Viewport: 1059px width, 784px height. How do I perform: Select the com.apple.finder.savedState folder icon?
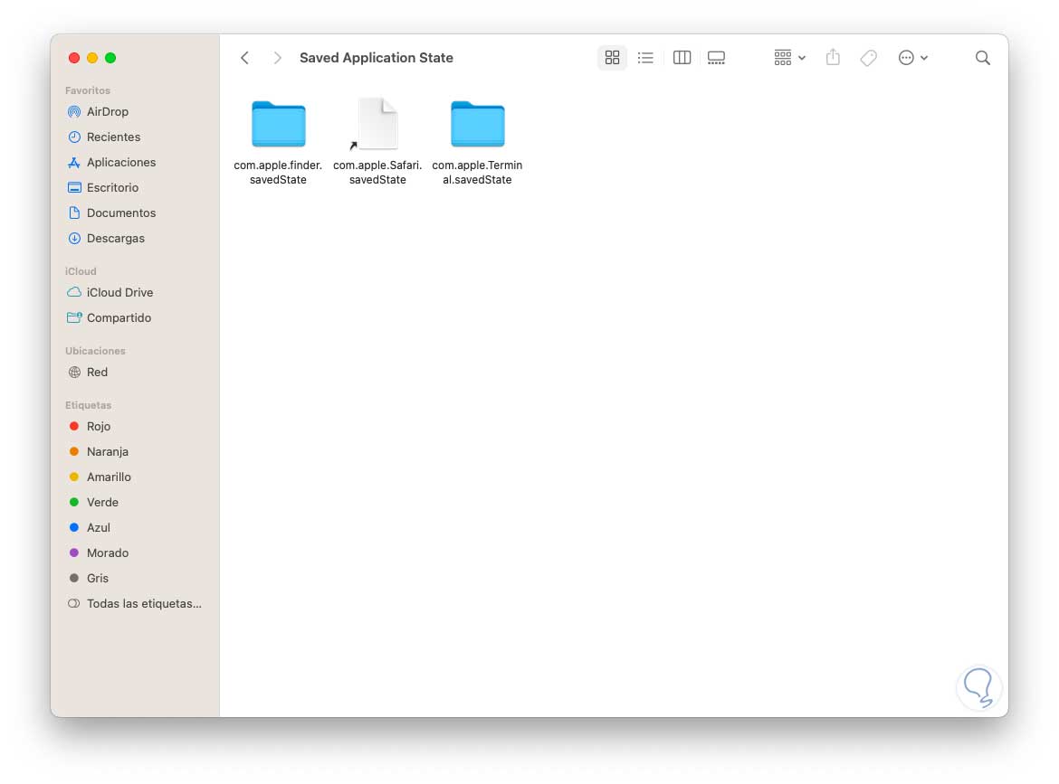[x=278, y=124]
